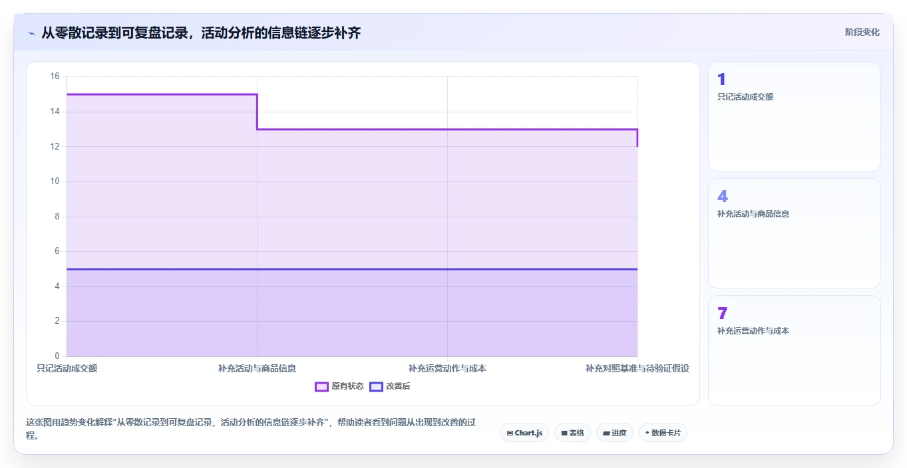Click the 数据卡片 tag
Viewport: 907px width, 468px height.
point(663,433)
